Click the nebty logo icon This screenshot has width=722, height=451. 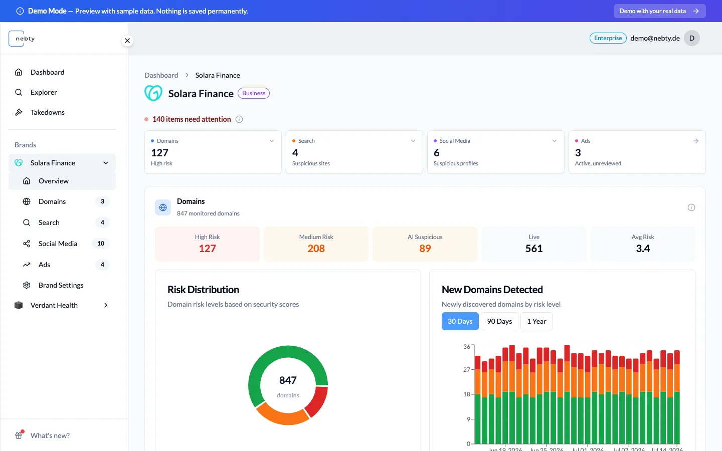point(22,39)
